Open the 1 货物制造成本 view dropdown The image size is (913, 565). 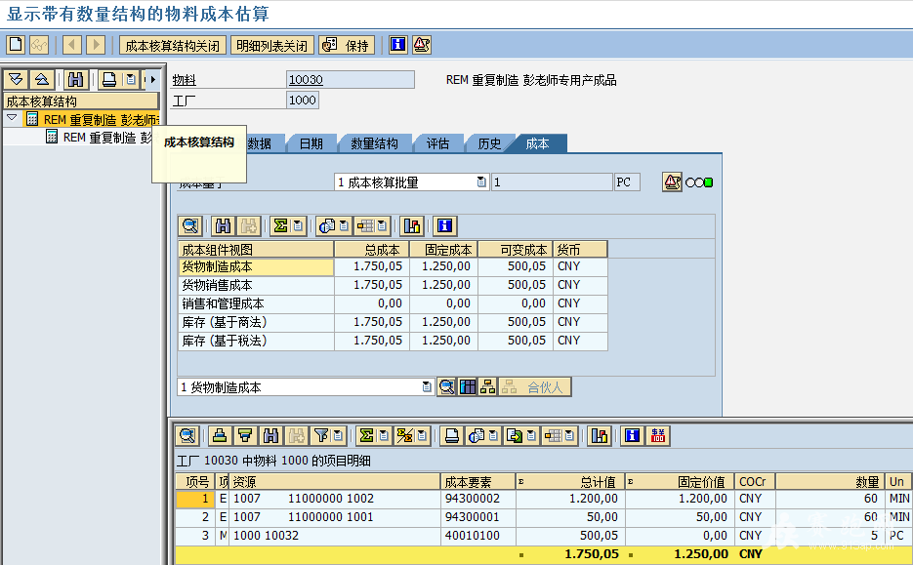coord(427,387)
